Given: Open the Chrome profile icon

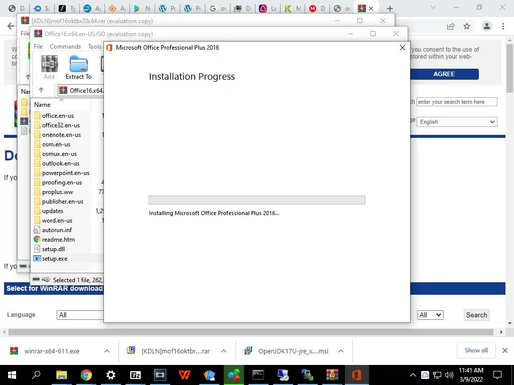Looking at the screenshot, I should click(487, 26).
